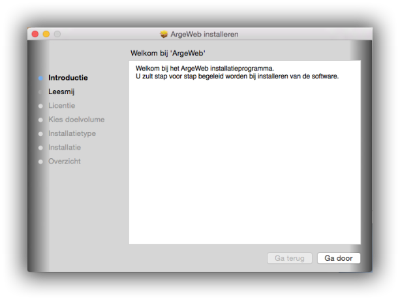Minimize the installer with yellow button
The image size is (400, 300).
[46, 34]
